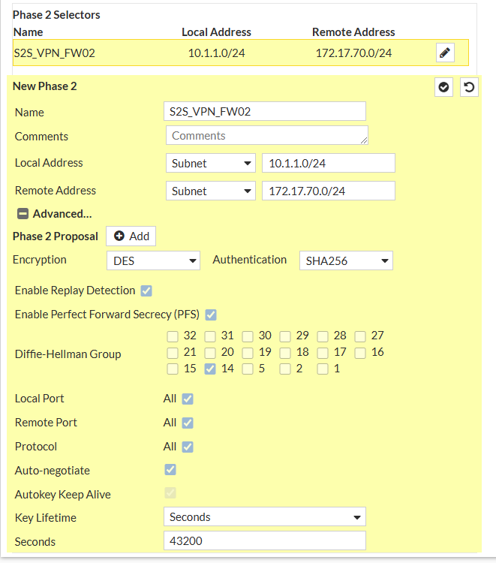Click the Remote Address 172.17.70.0/24 field
Viewport: 496px width, 563px height.
coord(329,191)
